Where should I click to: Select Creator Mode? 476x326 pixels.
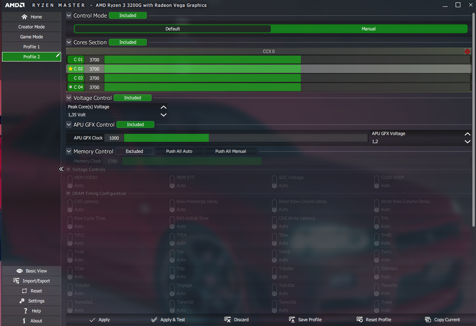point(32,27)
